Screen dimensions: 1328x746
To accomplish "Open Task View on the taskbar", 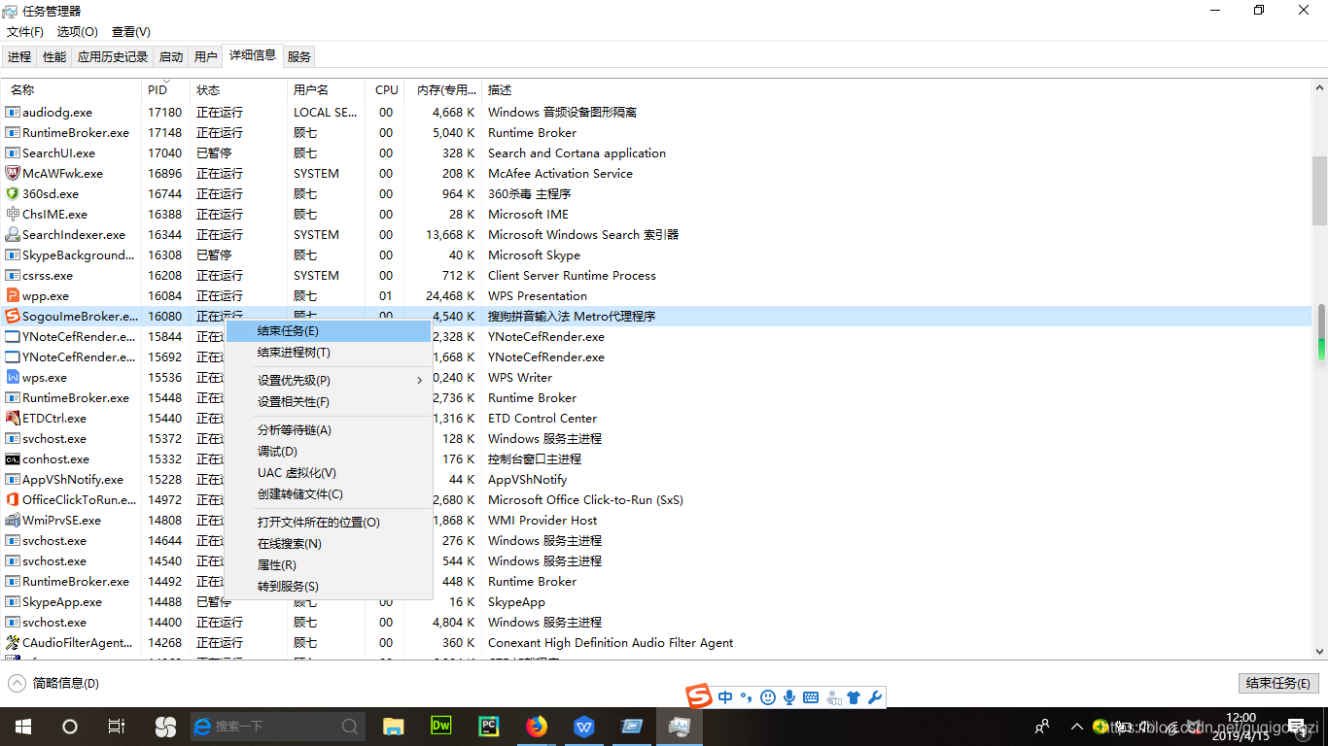I will click(117, 727).
